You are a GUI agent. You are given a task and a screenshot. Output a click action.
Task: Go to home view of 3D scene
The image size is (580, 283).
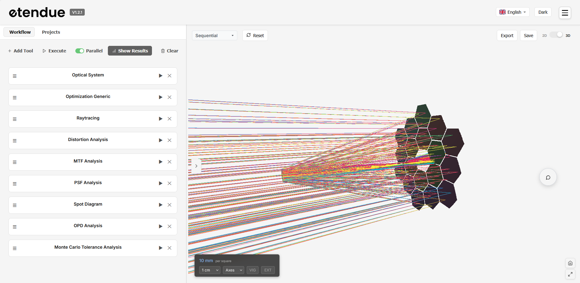coord(570,263)
